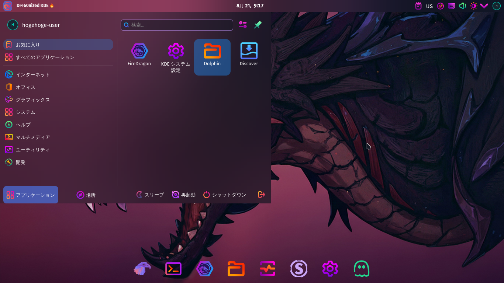The image size is (504, 283).
Task: Open terminal from dock
Action: (x=173, y=269)
